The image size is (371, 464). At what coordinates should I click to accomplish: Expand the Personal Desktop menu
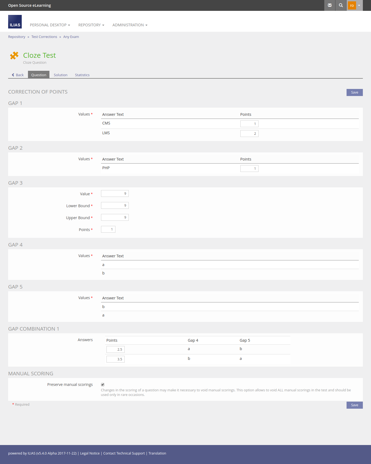(x=50, y=25)
